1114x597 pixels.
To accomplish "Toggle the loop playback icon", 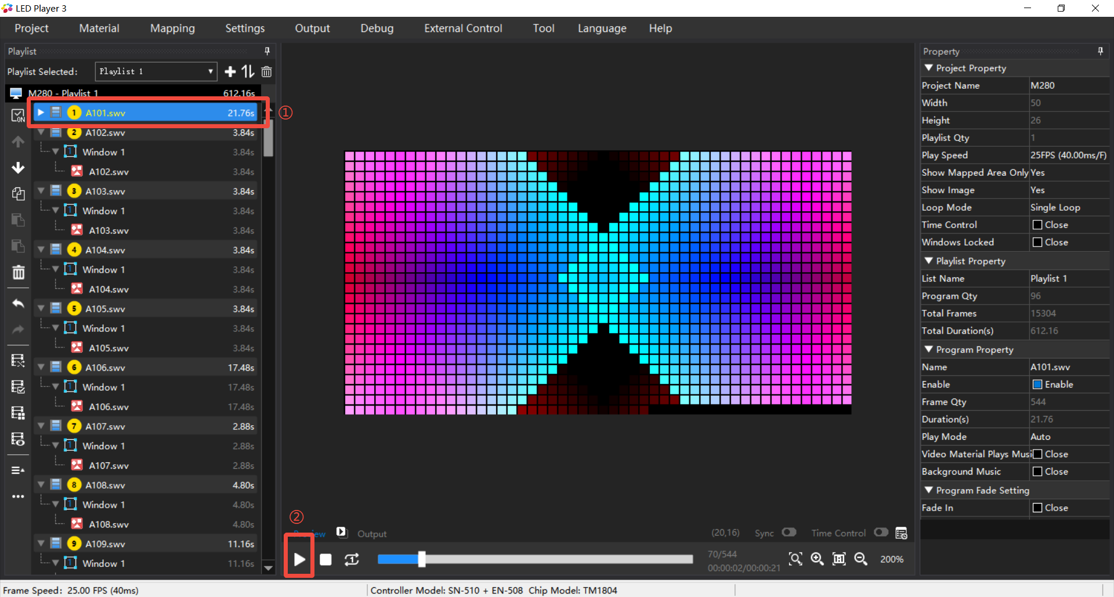I will [x=352, y=559].
